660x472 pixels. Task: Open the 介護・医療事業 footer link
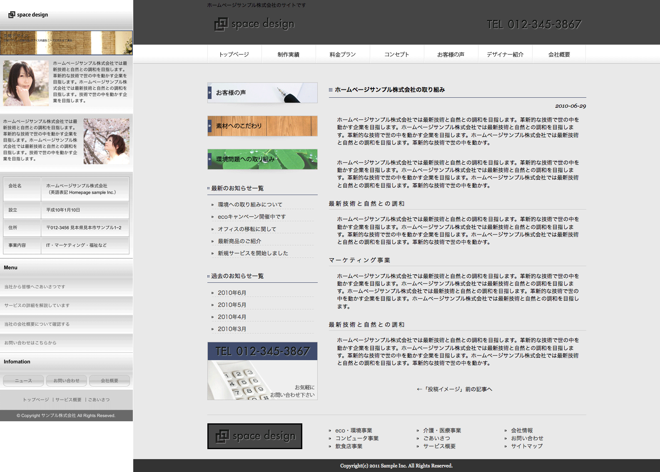tap(442, 430)
